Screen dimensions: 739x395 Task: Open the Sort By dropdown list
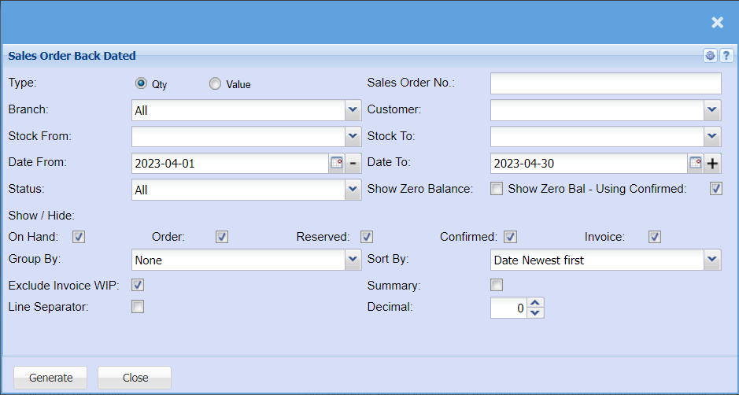[712, 259]
